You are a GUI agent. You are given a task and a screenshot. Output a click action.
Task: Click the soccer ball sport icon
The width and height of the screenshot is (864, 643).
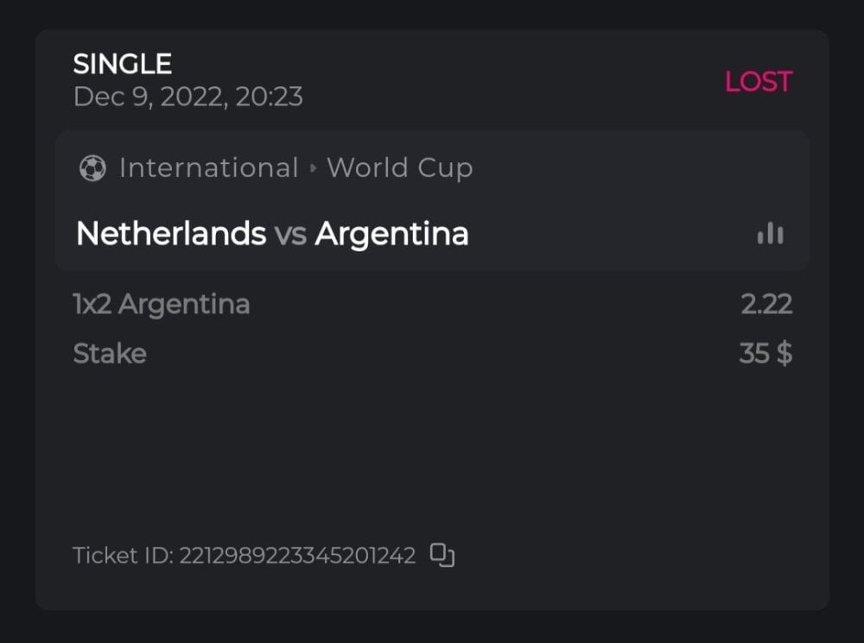pyautogui.click(x=92, y=168)
